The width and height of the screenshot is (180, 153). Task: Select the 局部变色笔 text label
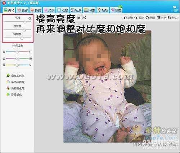[x=18, y=88]
